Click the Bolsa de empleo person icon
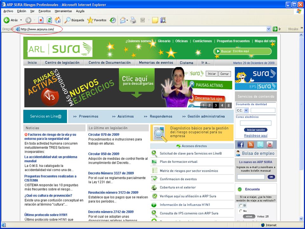The height and width of the screenshot is (229, 305). [x=238, y=153]
